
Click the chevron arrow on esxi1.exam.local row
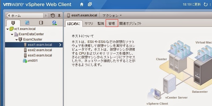click(60, 45)
